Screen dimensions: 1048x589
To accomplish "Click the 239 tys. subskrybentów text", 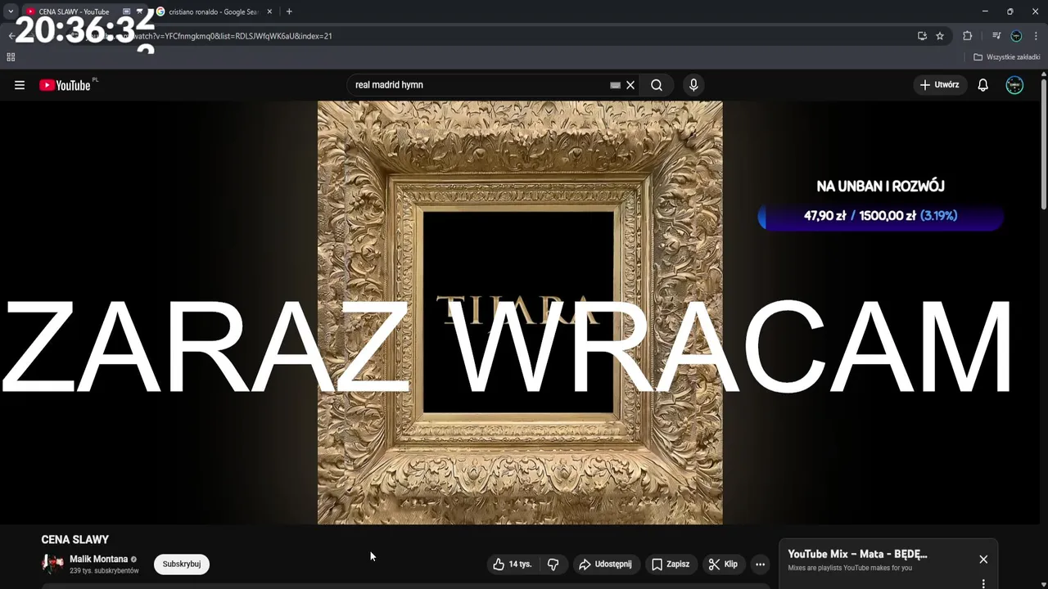I will click(x=104, y=571).
